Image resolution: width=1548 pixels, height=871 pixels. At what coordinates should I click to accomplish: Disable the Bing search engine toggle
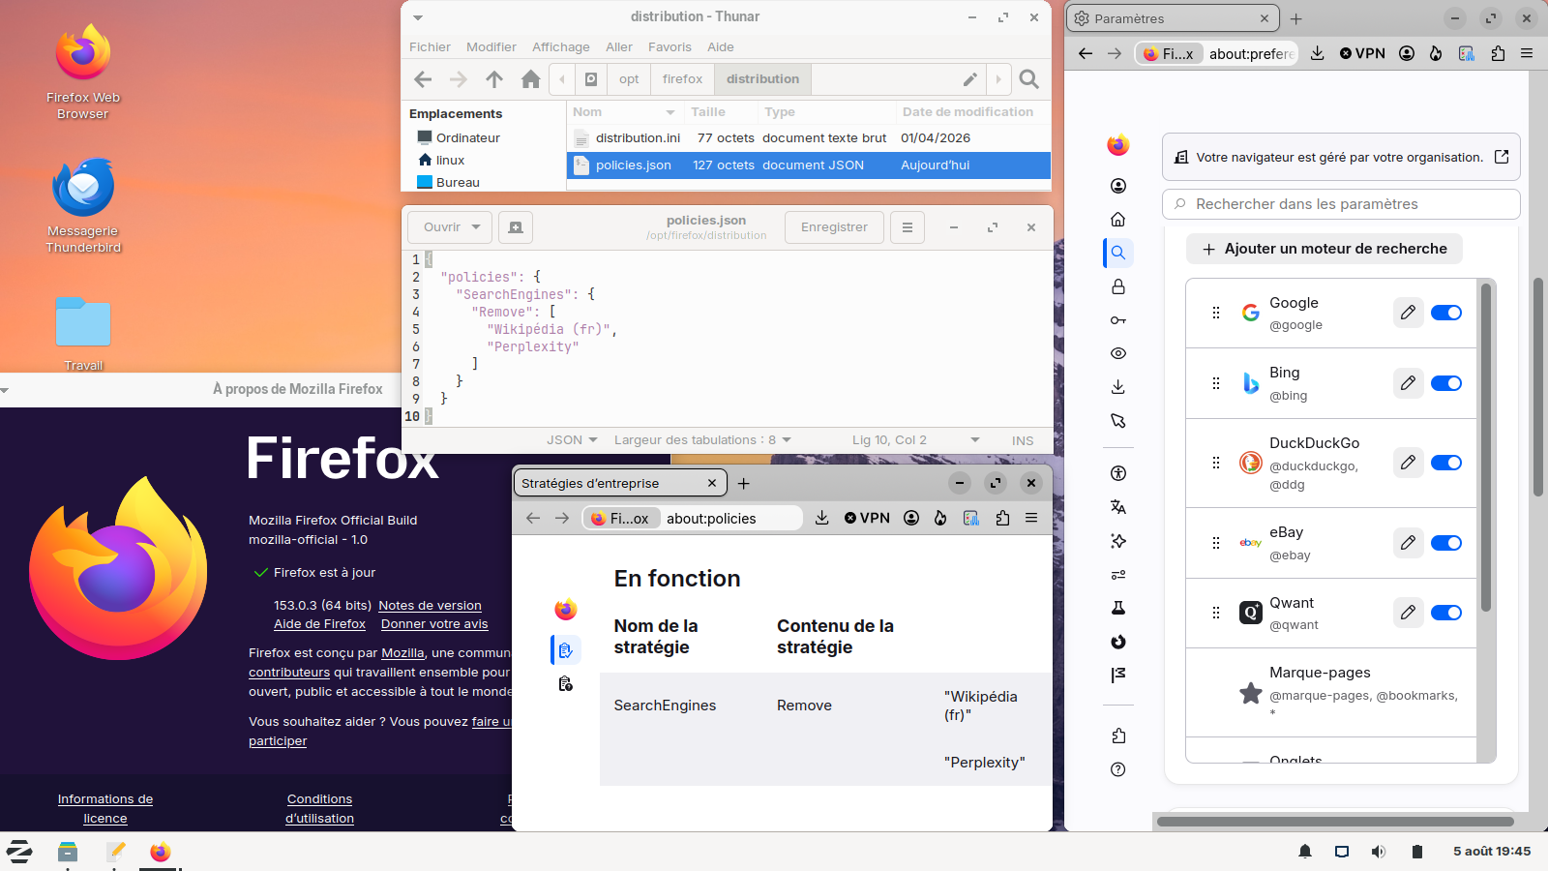[x=1446, y=383]
